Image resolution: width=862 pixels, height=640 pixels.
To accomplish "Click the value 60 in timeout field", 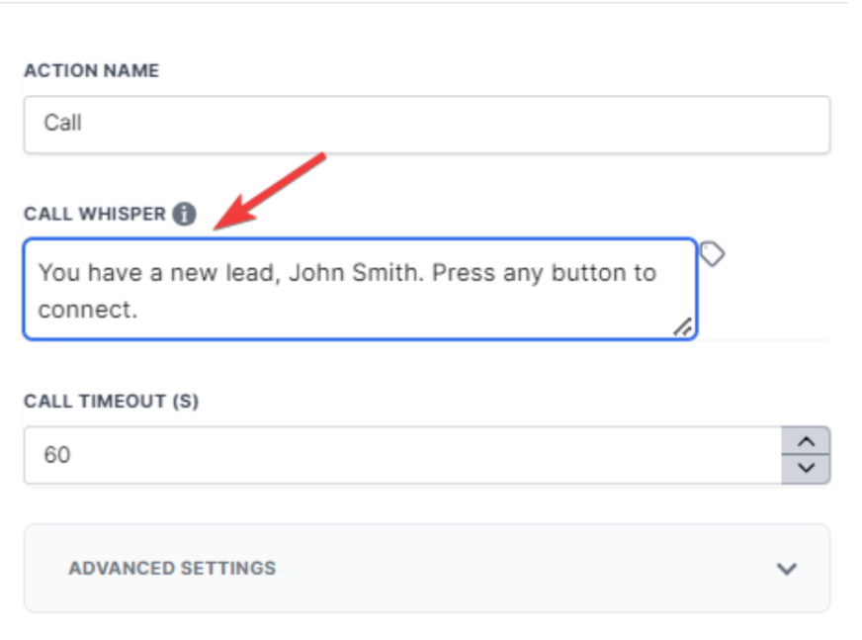I will 57,455.
